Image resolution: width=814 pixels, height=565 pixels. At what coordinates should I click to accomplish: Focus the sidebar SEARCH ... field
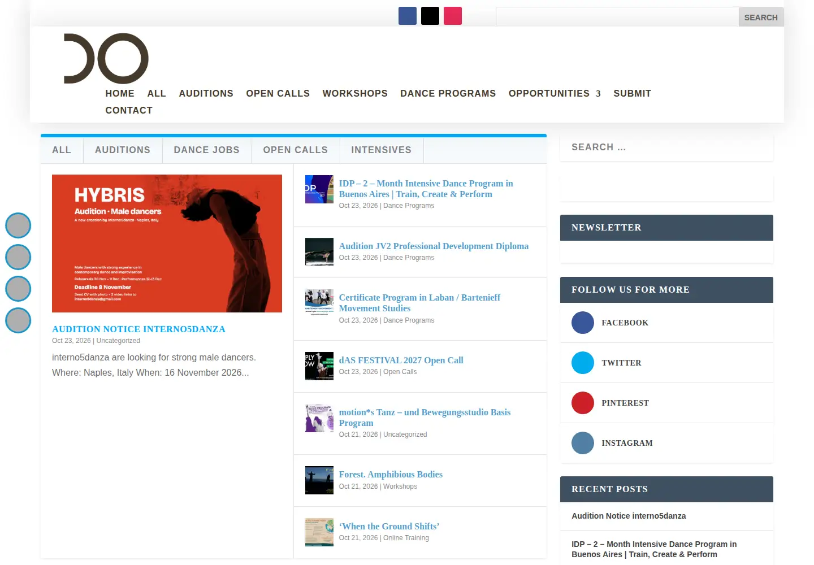(x=666, y=147)
